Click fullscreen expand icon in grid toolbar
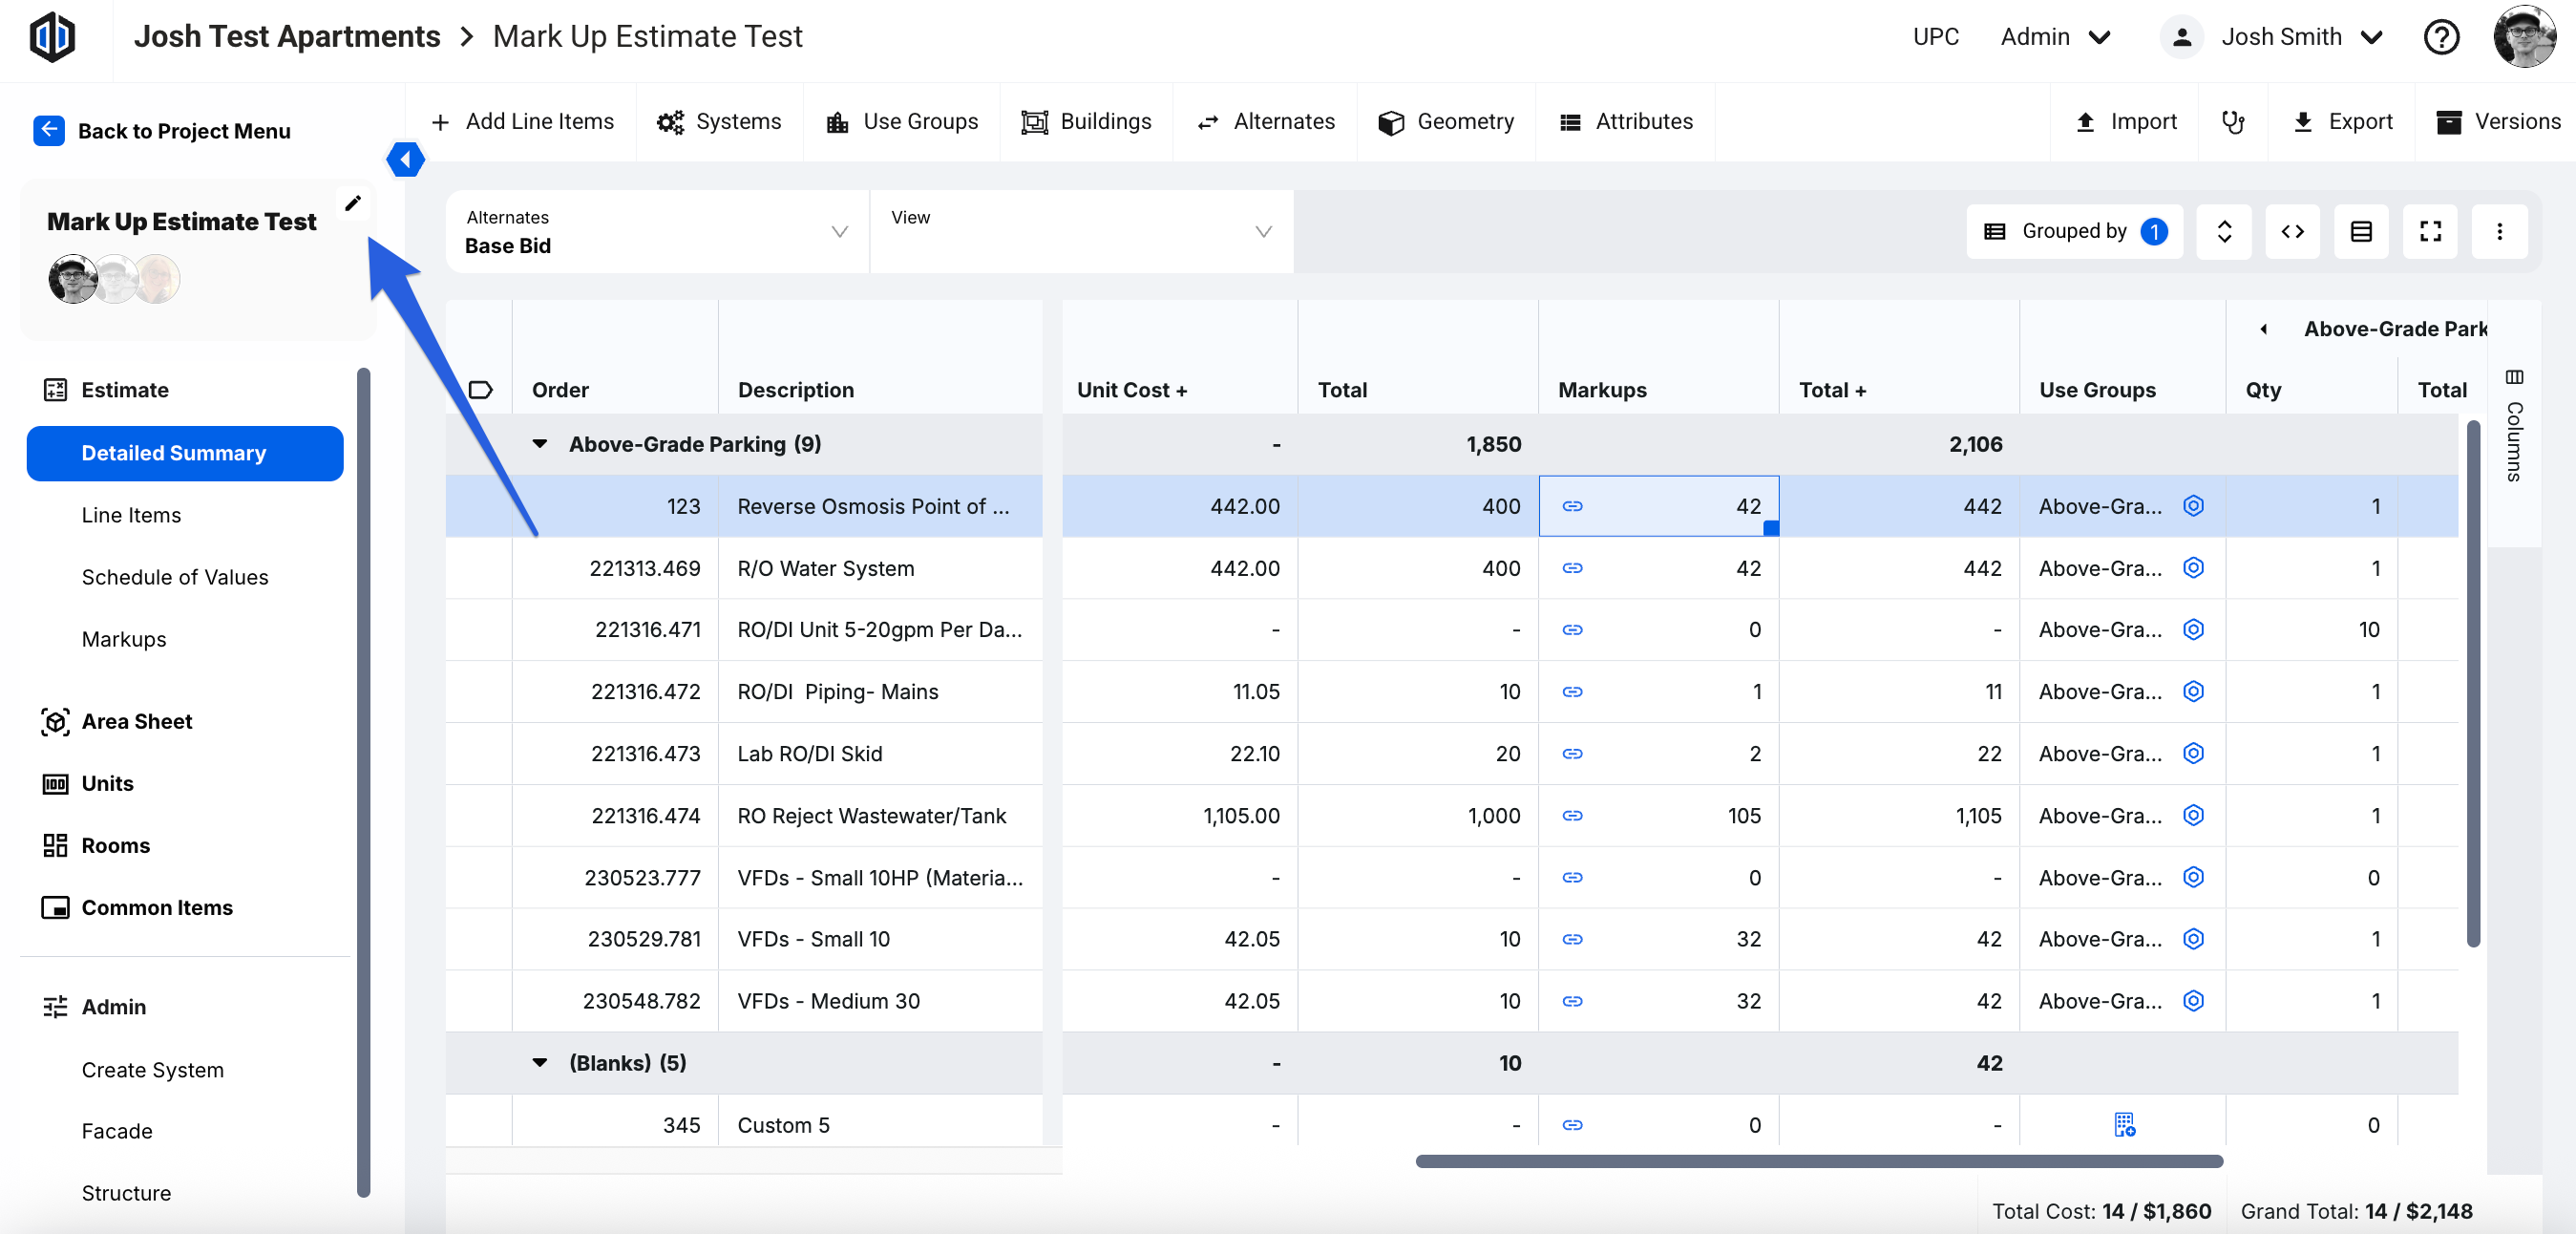Viewport: 2576px width, 1234px height. tap(2430, 232)
